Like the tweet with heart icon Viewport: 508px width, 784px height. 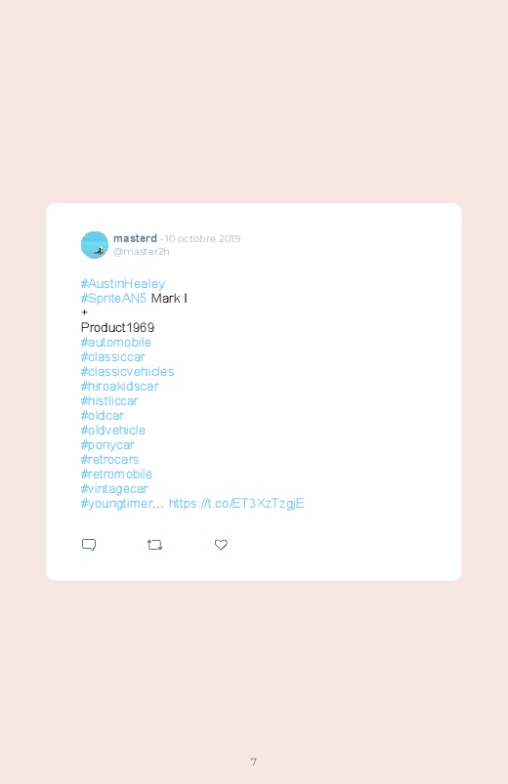pyautogui.click(x=221, y=545)
